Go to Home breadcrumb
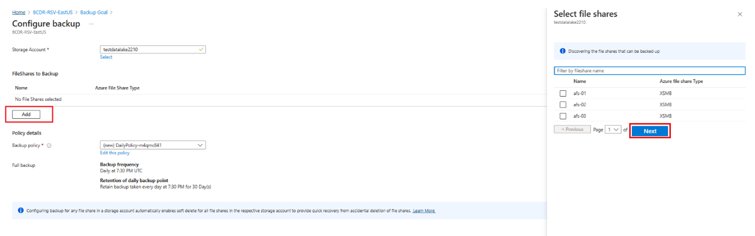The width and height of the screenshot is (755, 236). (x=19, y=12)
